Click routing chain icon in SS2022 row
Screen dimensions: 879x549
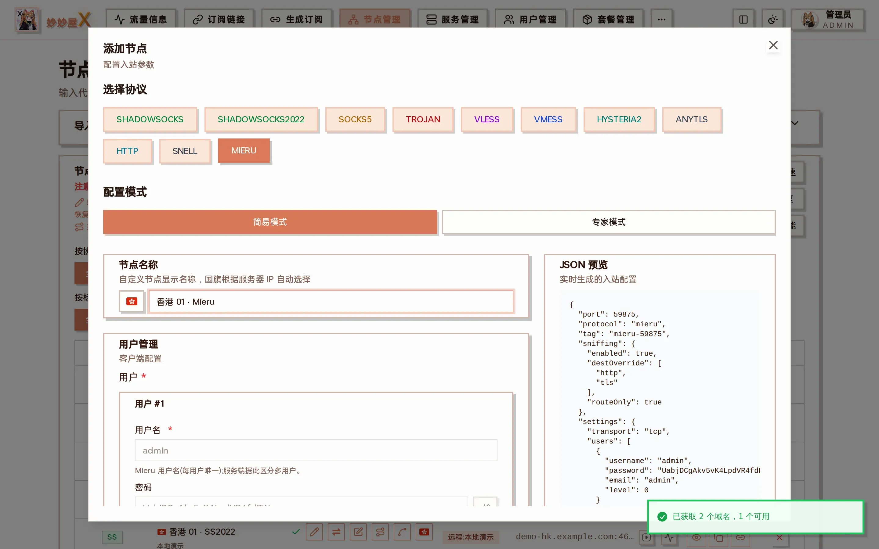[x=380, y=532]
